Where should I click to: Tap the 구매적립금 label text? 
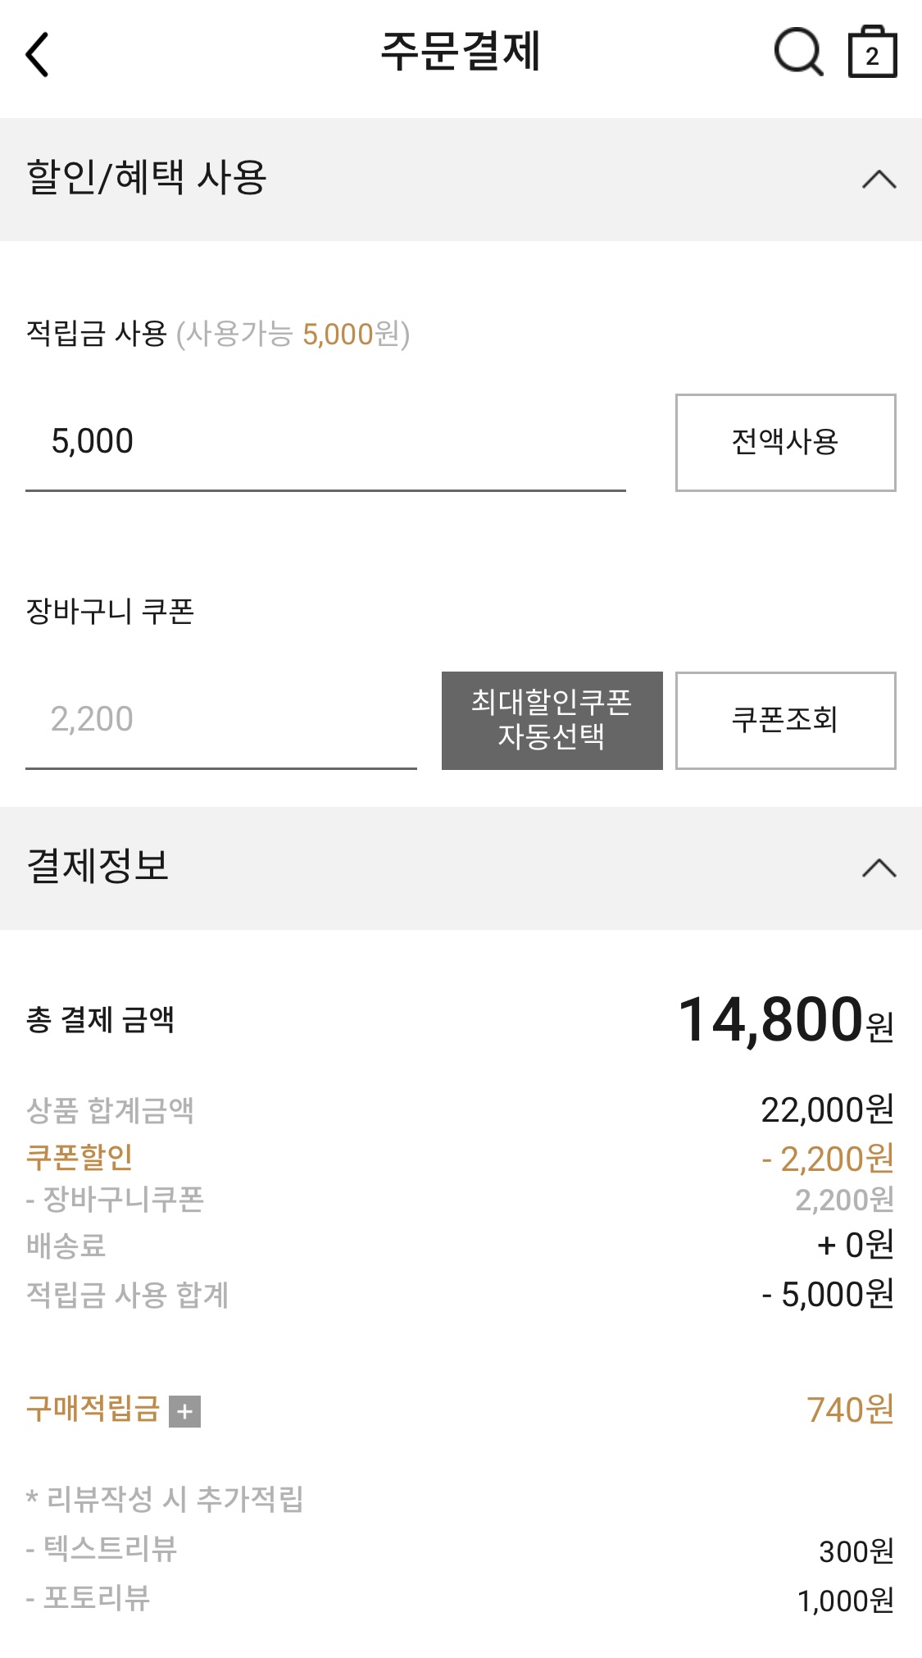pyautogui.click(x=93, y=1409)
